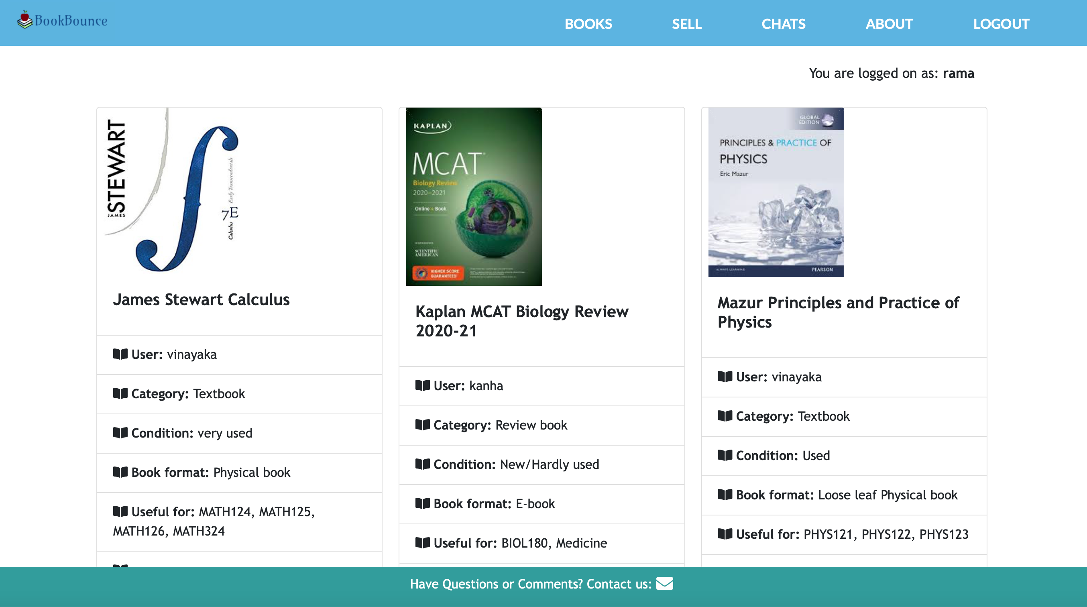This screenshot has width=1087, height=607.
Task: Click Mazur Principles and Practice of Physics title
Action: [838, 312]
